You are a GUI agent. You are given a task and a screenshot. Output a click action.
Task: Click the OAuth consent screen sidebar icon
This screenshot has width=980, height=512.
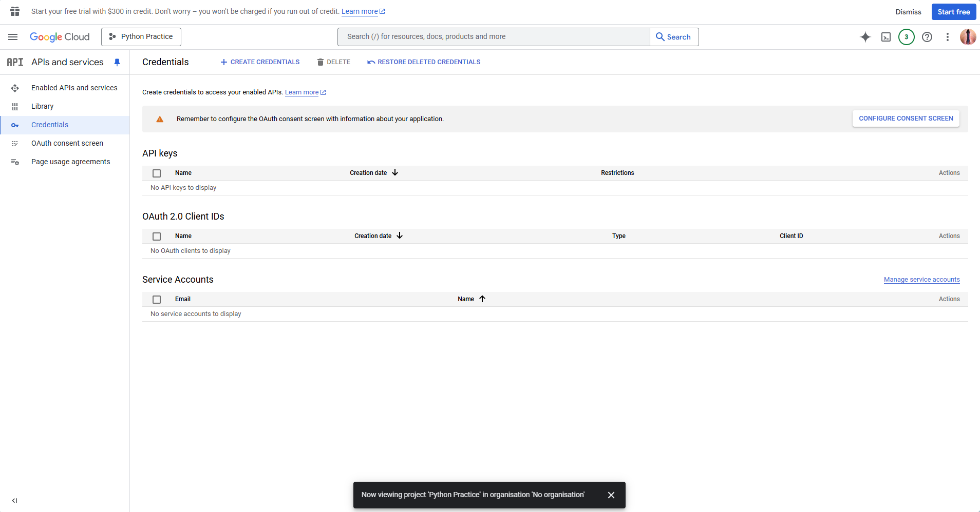point(15,144)
